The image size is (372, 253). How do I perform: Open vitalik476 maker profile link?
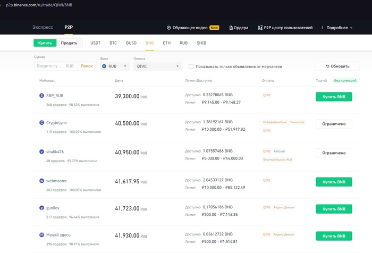55,151
